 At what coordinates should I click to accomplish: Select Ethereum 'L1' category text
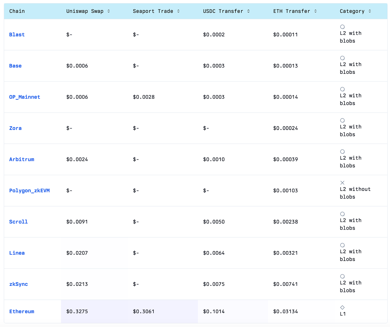click(343, 314)
